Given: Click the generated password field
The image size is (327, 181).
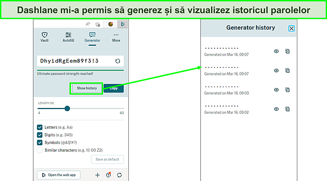Looking at the screenshot, I should click(x=80, y=61).
